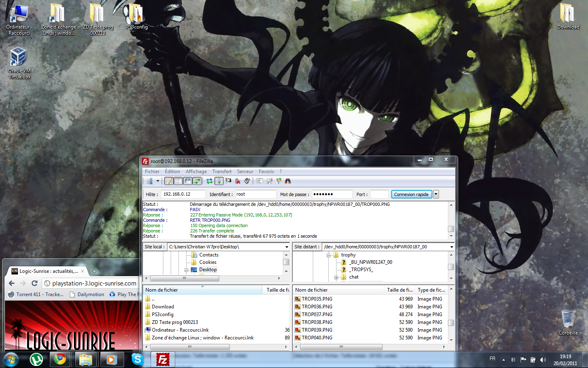Select ZD Teste prog 000213 desktop folder
Viewport: 588px width, 368px height.
98,20
